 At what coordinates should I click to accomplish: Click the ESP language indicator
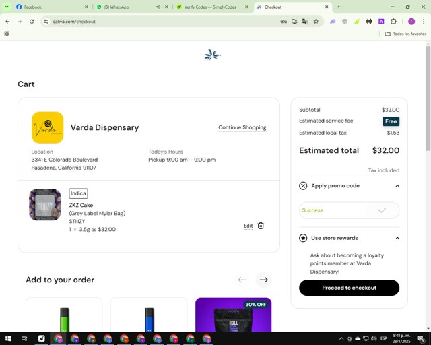coord(384,338)
